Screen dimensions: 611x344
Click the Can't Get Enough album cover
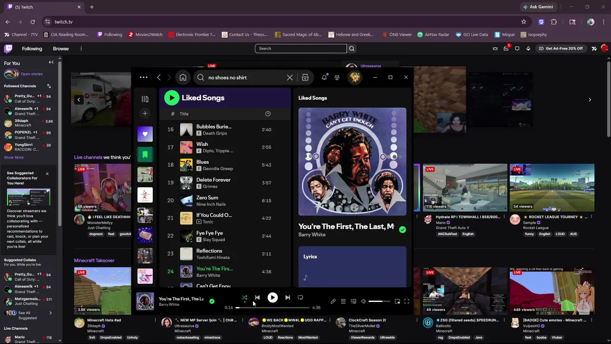tap(352, 161)
